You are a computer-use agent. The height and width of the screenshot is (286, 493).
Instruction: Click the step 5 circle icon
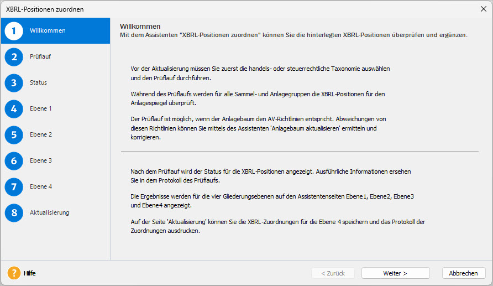14,135
